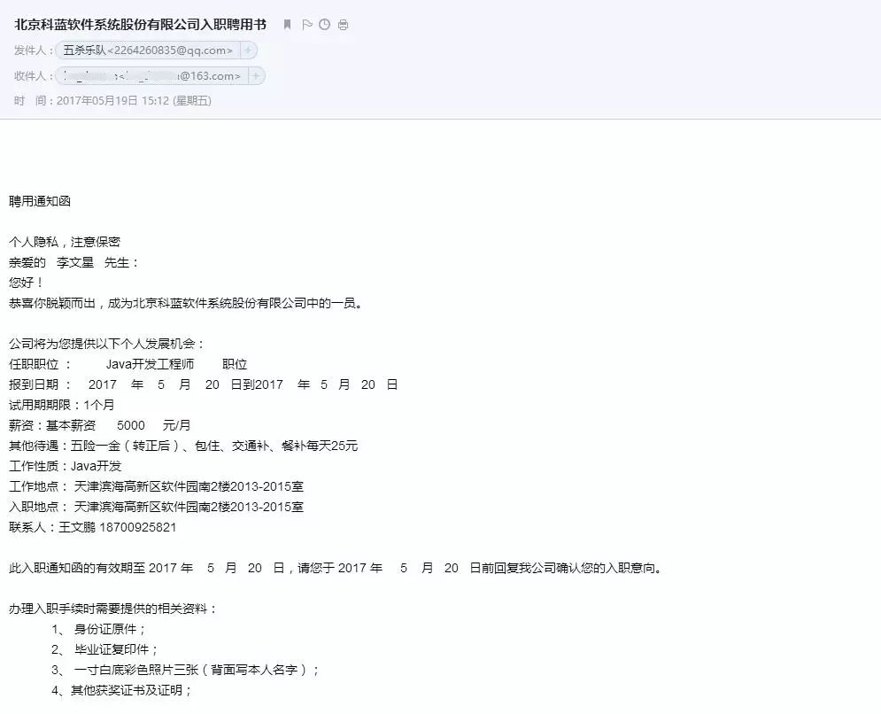Select the line 办理入职手续时需要提供的相关资料：
The width and height of the screenshot is (881, 714).
113,609
